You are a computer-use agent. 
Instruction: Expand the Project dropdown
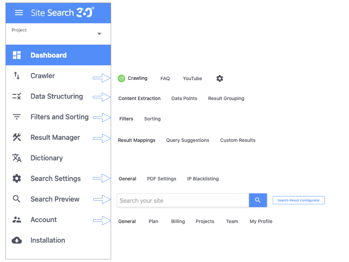pyautogui.click(x=99, y=34)
